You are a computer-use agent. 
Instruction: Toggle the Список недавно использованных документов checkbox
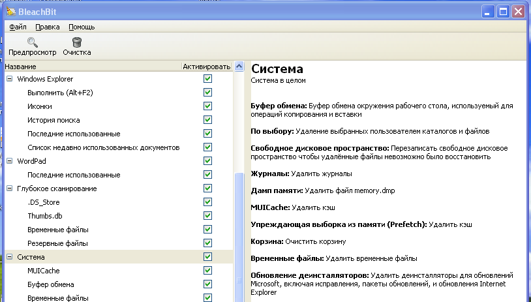(x=207, y=147)
